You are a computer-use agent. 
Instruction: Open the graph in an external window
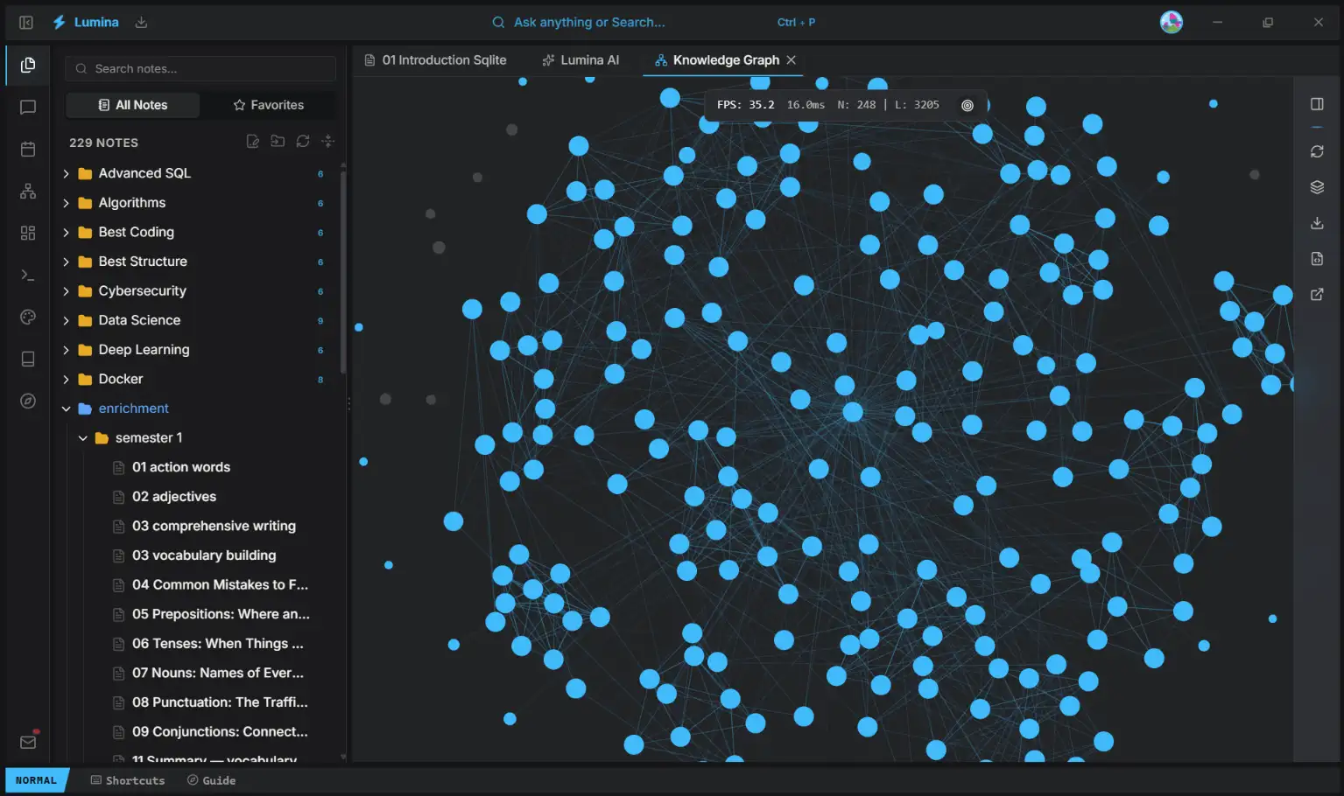(x=1317, y=295)
